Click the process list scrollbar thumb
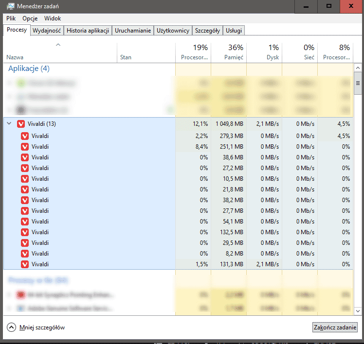Viewport: 364px width, 344px height. click(358, 83)
